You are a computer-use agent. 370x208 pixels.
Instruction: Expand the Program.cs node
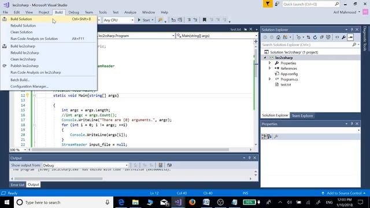point(270,79)
